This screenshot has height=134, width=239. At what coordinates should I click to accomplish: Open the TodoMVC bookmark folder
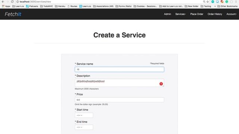(46, 6)
